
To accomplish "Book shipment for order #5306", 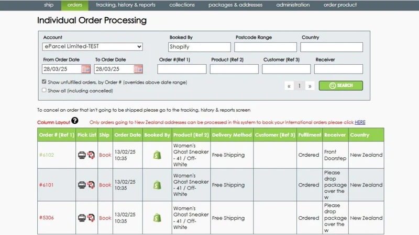I will pos(105,218).
